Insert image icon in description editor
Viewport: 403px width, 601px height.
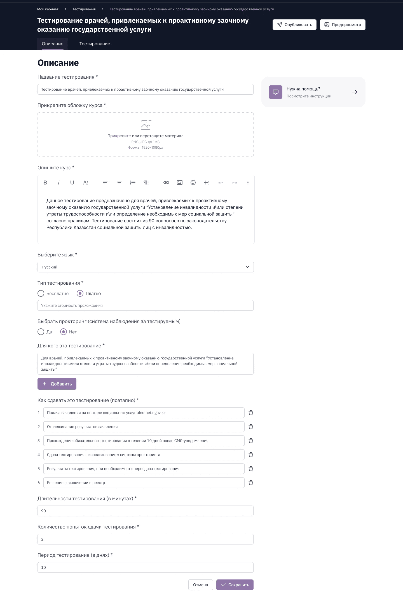[x=180, y=183]
